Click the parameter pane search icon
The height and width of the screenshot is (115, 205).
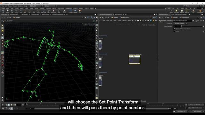point(198,20)
